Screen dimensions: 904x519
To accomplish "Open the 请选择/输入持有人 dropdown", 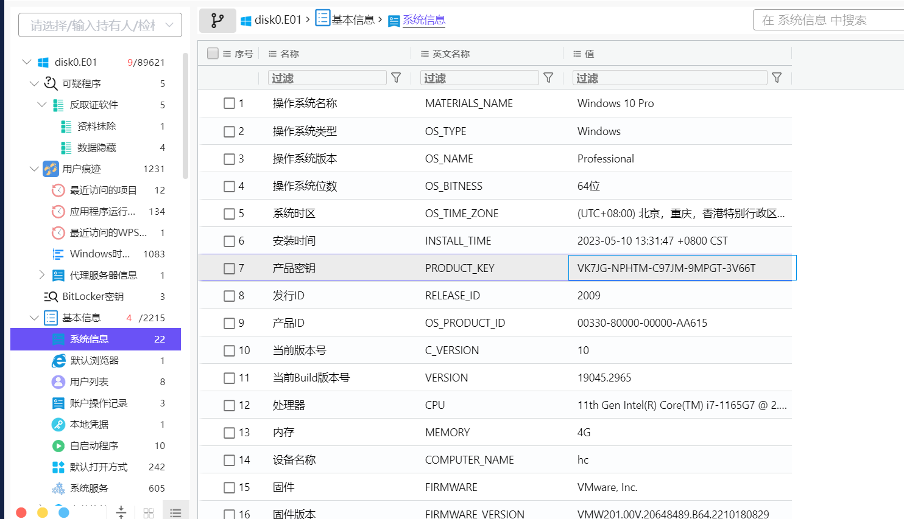I will 100,25.
